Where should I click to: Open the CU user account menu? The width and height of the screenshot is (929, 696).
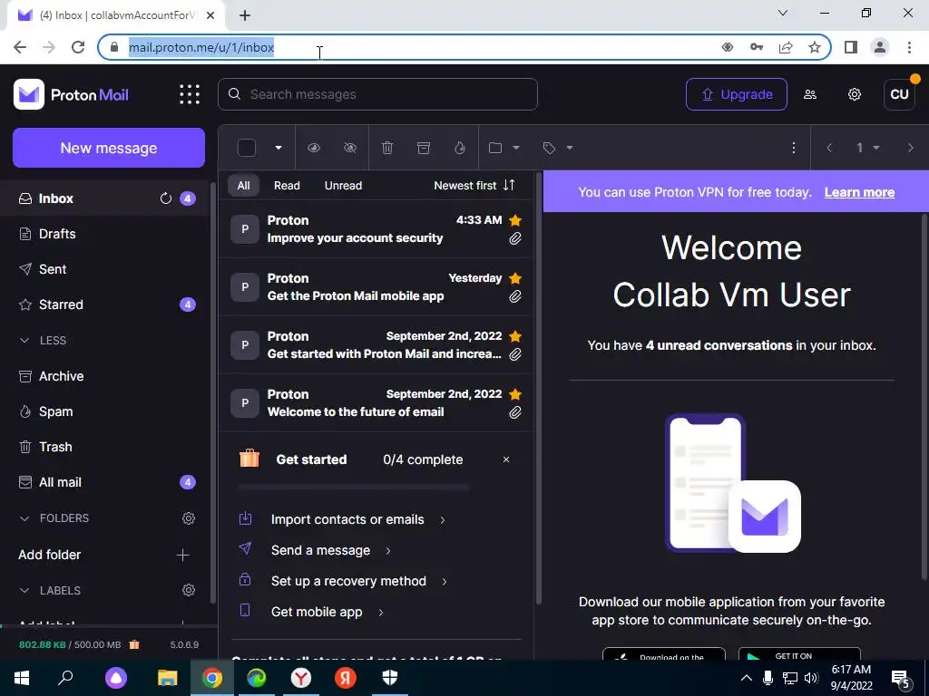pos(899,94)
